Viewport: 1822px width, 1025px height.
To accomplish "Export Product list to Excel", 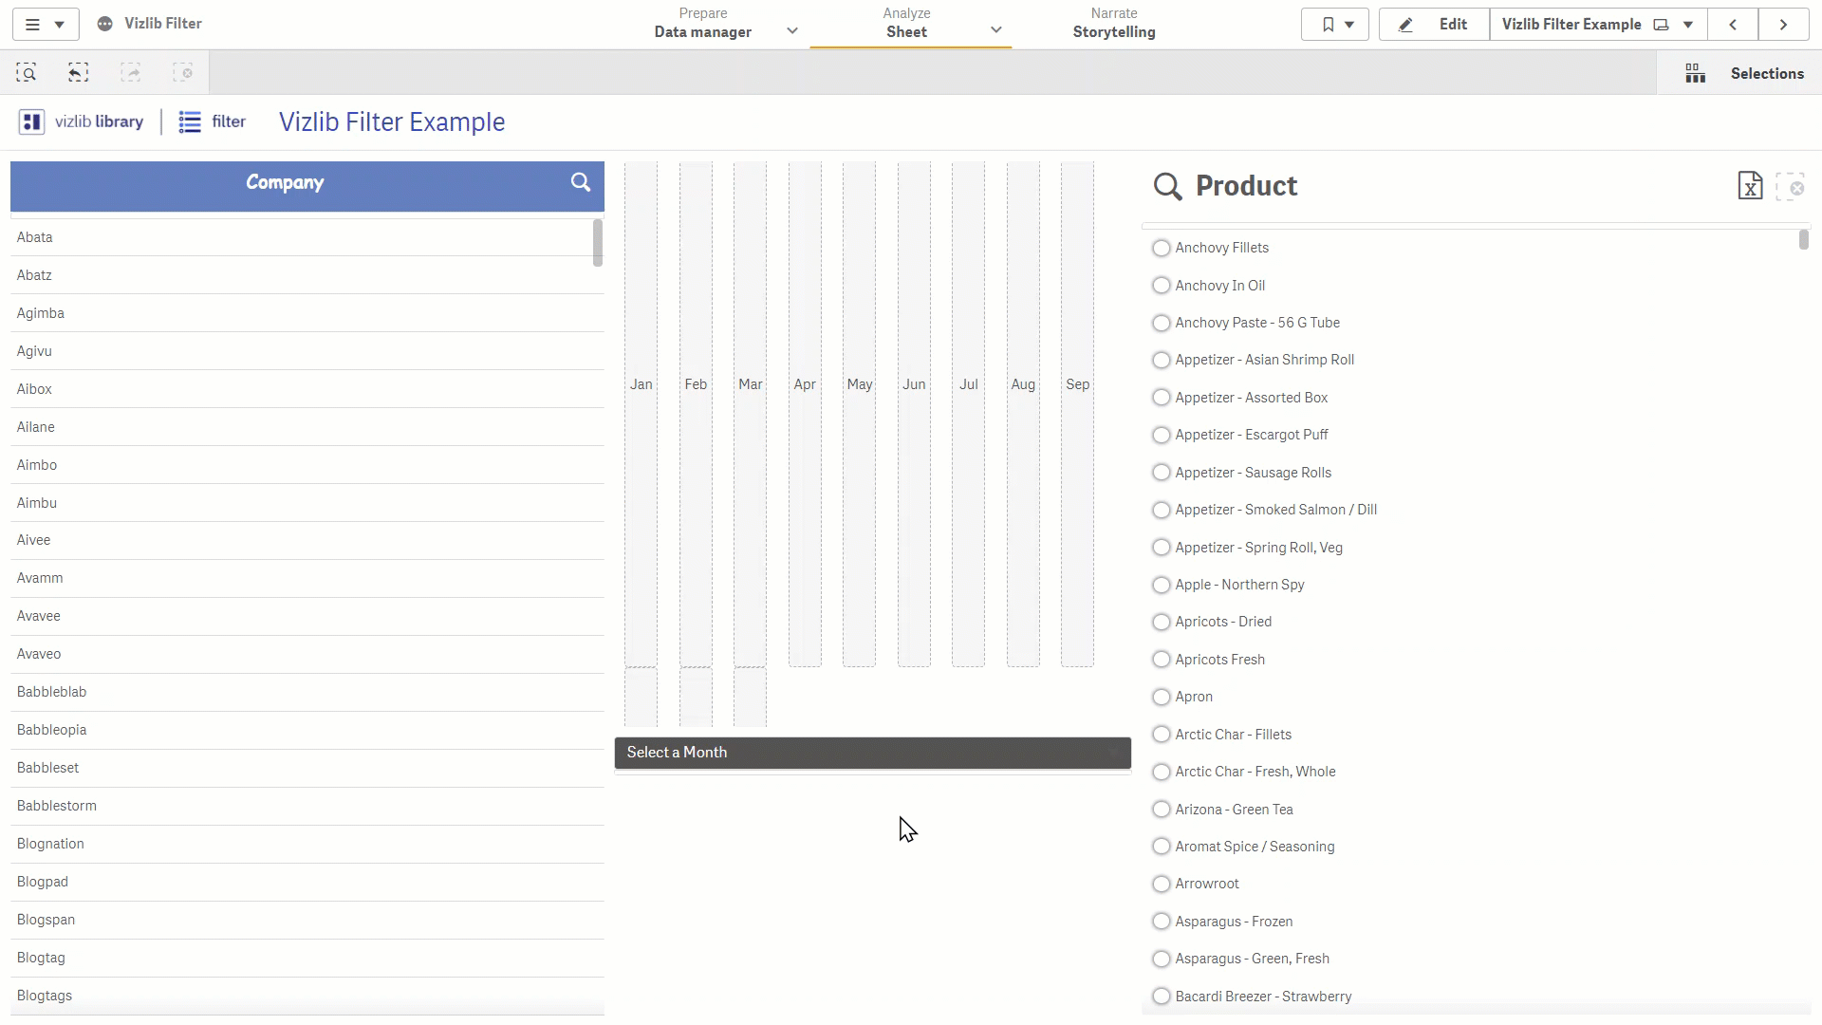I will tap(1750, 186).
